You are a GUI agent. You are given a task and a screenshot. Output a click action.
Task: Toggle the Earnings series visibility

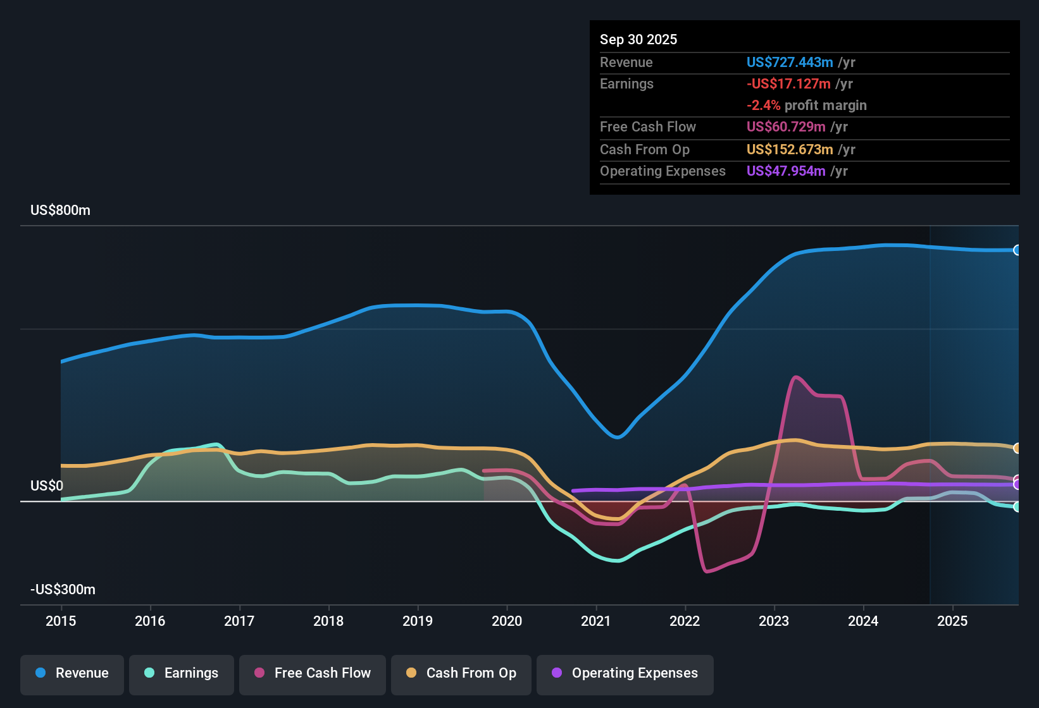(x=182, y=673)
